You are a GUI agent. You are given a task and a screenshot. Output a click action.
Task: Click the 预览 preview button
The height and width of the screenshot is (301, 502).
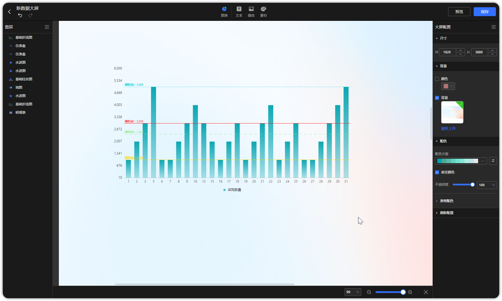pyautogui.click(x=459, y=12)
